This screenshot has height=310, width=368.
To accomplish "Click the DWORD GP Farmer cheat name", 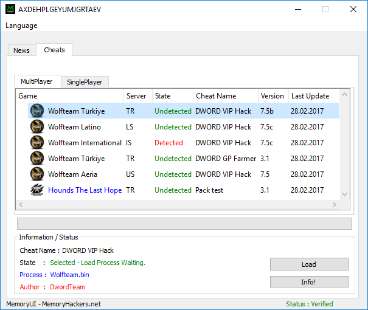I will click(226, 159).
